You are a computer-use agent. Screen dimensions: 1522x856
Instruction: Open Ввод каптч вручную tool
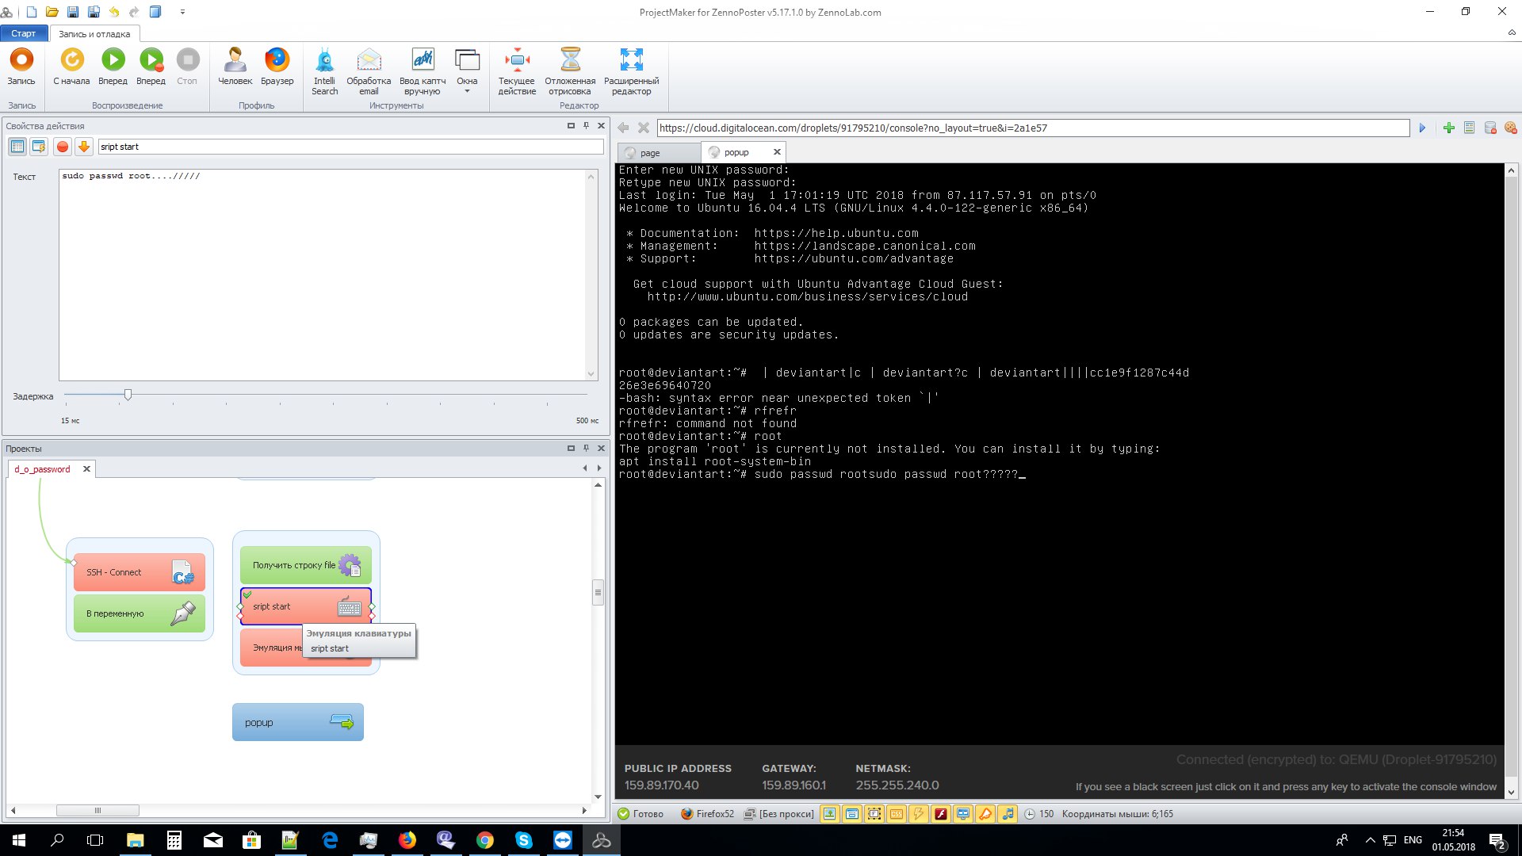point(423,71)
